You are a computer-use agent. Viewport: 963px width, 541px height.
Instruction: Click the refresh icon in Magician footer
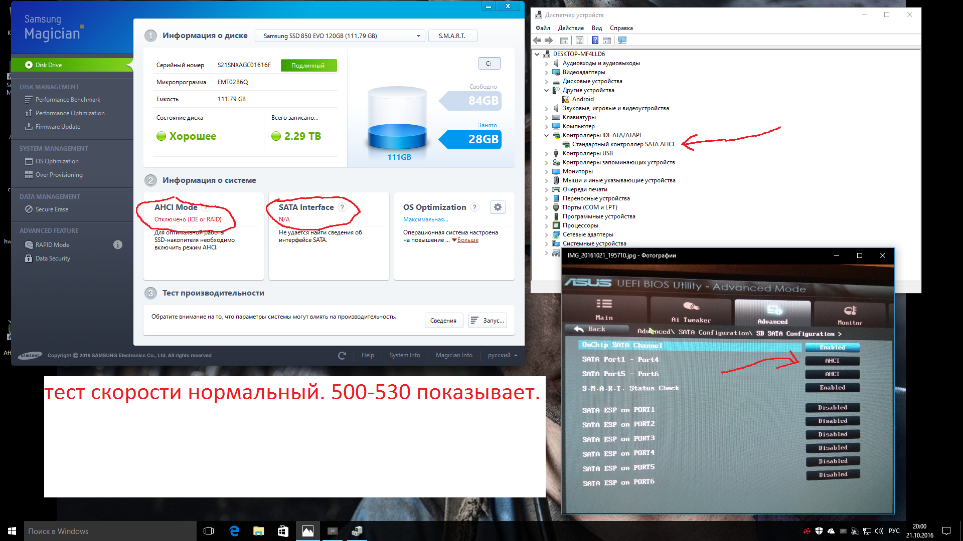point(342,355)
